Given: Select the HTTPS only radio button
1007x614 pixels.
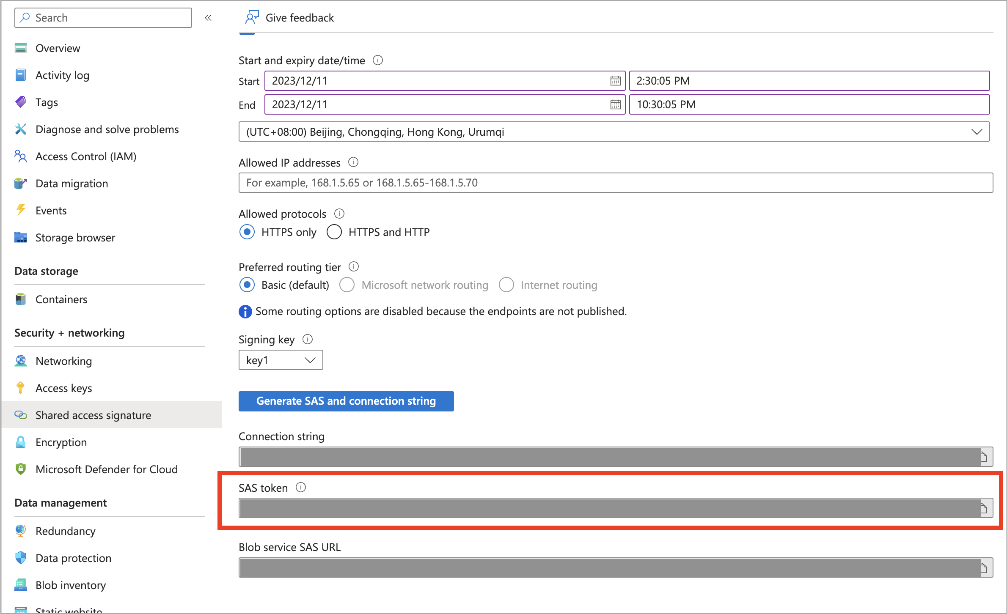Looking at the screenshot, I should coord(247,232).
